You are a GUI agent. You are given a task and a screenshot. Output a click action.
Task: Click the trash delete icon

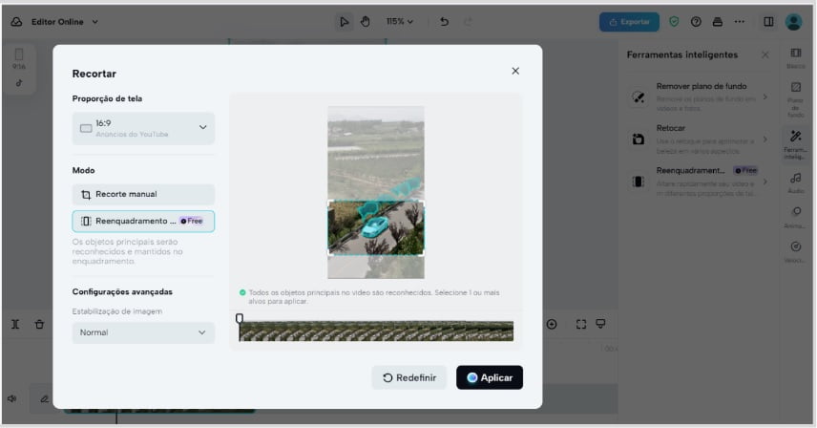(x=39, y=324)
